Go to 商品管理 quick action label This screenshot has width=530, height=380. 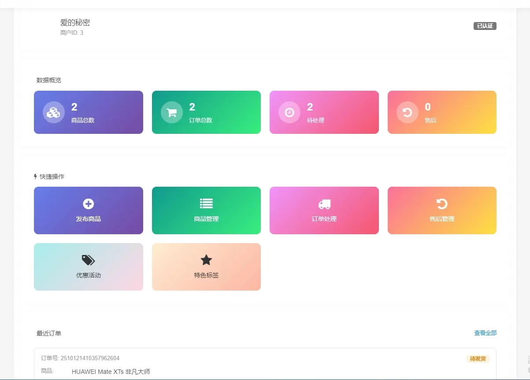pyautogui.click(x=206, y=219)
